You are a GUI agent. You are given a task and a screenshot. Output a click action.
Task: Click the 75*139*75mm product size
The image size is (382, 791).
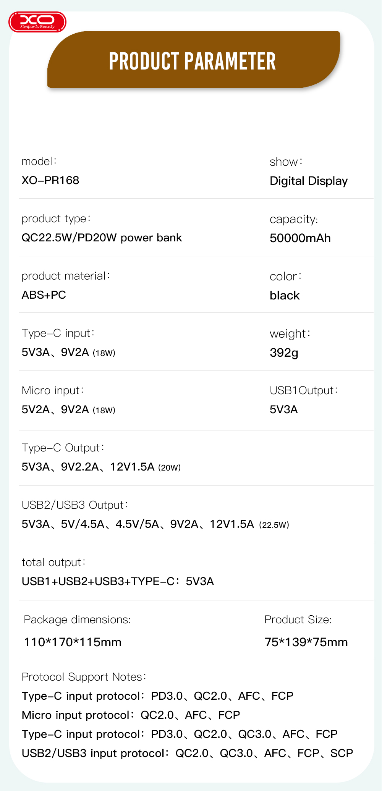pyautogui.click(x=306, y=642)
